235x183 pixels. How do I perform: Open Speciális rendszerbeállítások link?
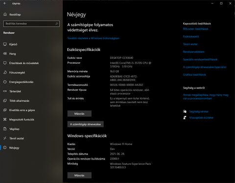[x=200, y=59]
